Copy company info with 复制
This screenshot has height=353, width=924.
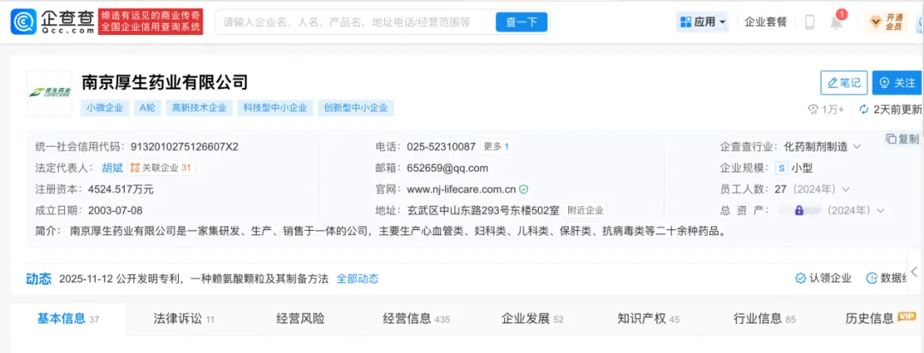[903, 138]
